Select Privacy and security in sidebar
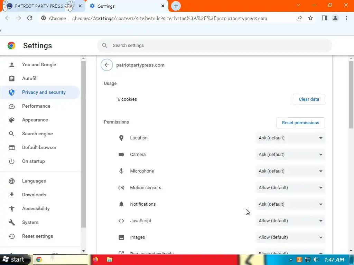Image resolution: width=354 pixels, height=265 pixels. pos(40,92)
